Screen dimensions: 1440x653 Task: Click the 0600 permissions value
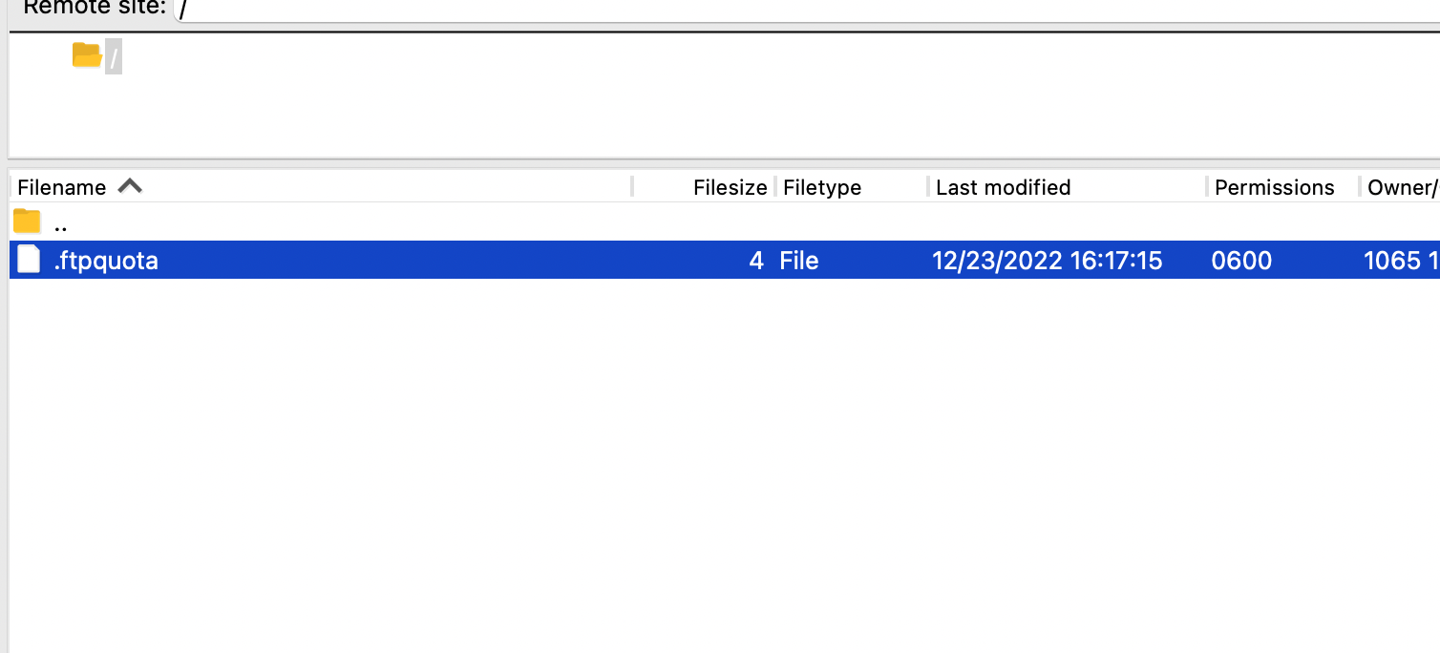pyautogui.click(x=1241, y=260)
